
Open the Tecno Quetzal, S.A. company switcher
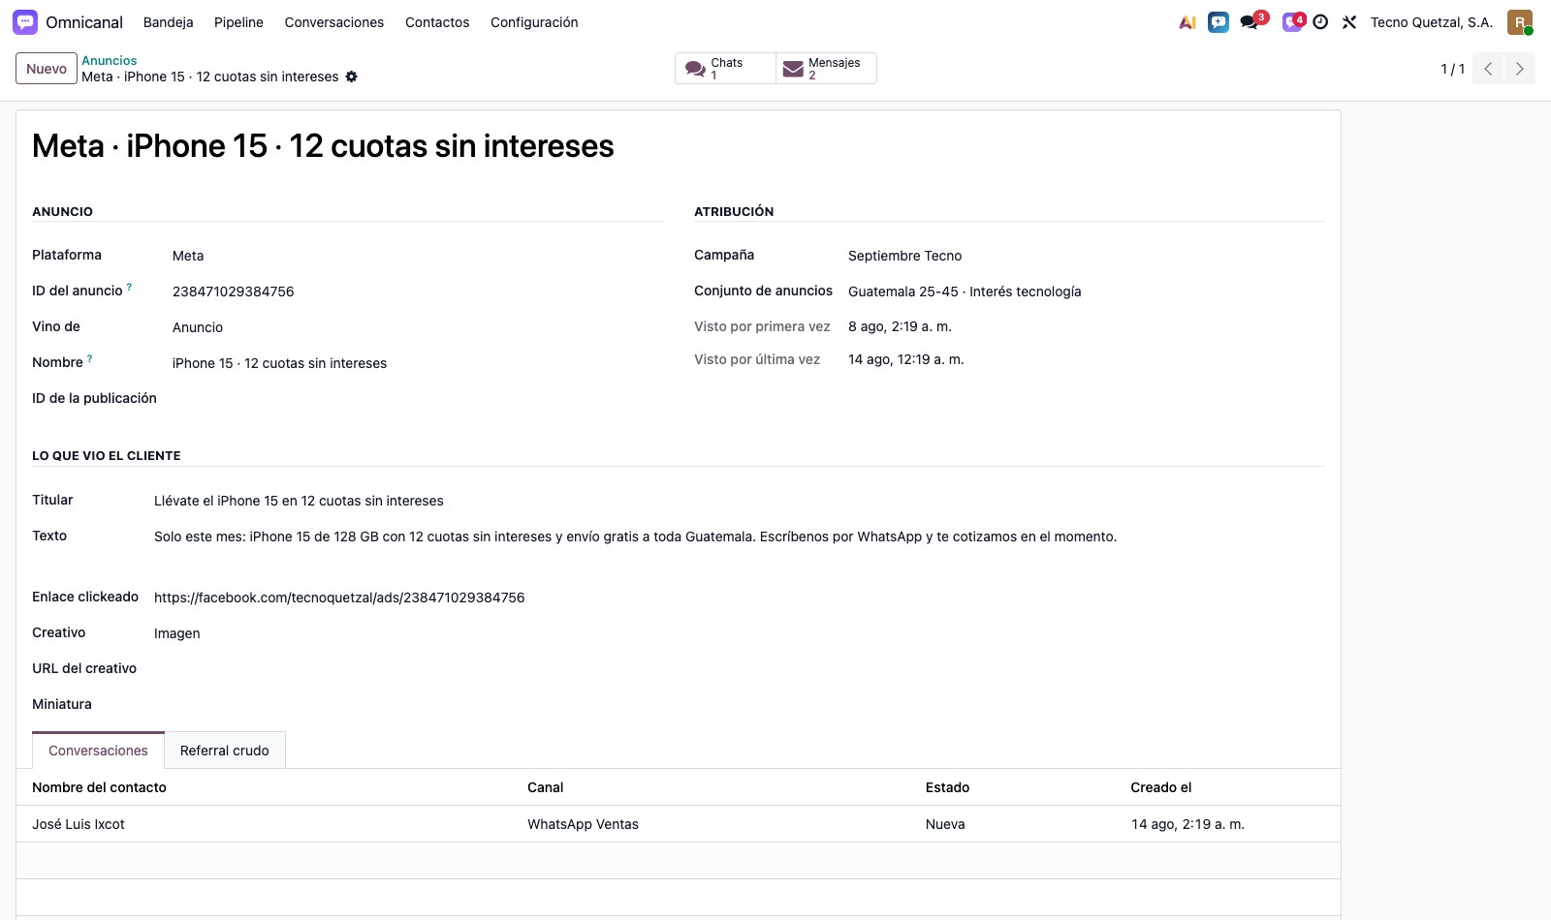coord(1431,22)
